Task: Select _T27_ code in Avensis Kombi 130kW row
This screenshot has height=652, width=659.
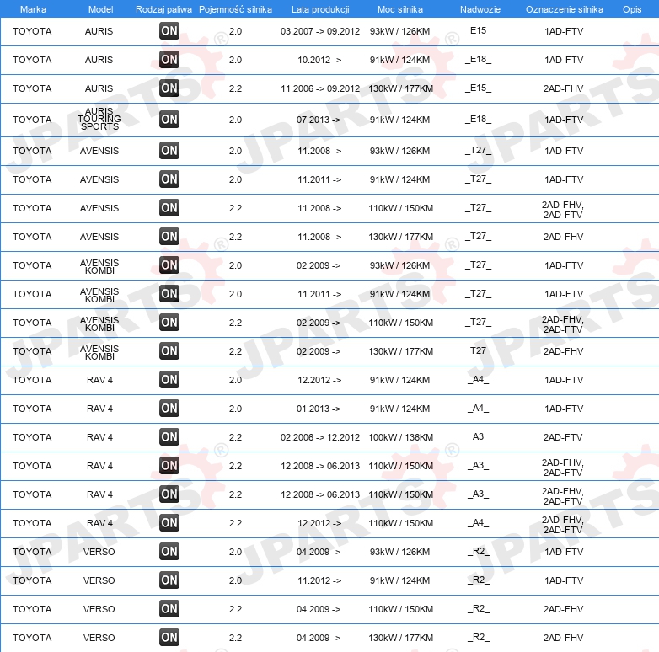Action: tap(479, 350)
